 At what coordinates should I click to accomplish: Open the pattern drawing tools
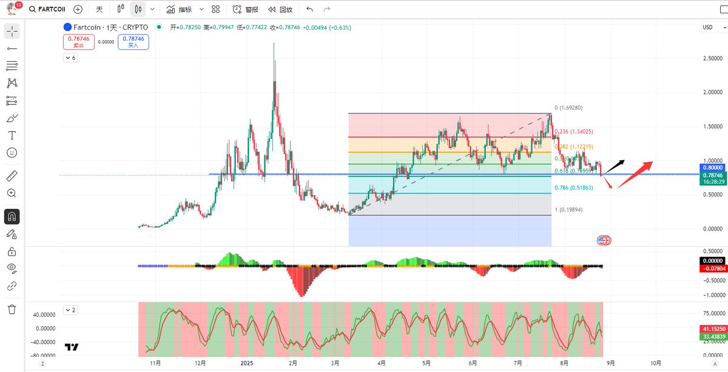tap(12, 83)
